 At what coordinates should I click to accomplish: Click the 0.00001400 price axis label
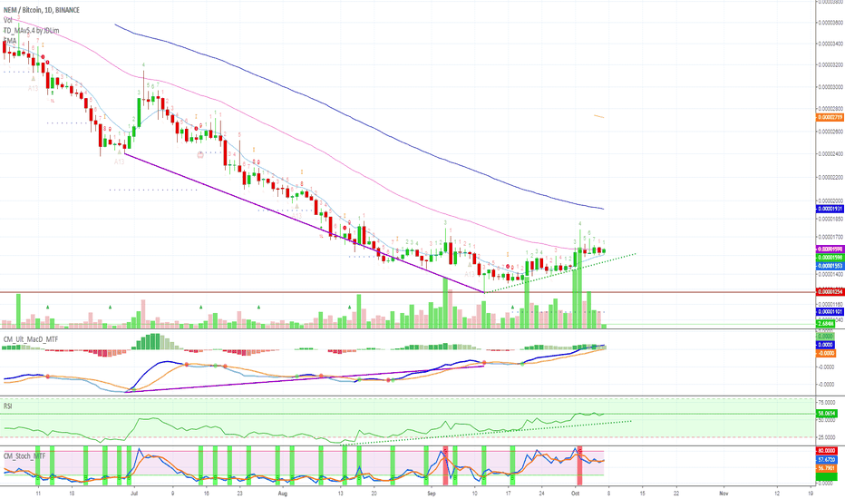(x=830, y=274)
